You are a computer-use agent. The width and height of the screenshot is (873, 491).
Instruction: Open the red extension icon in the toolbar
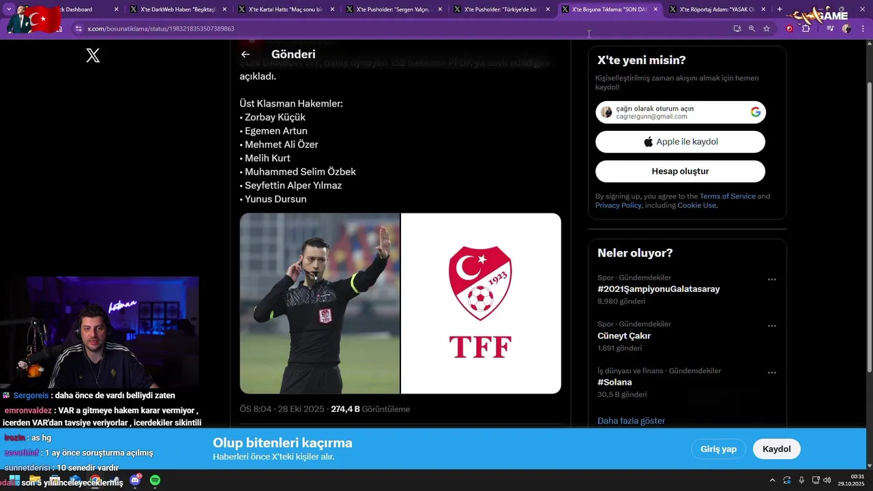790,29
